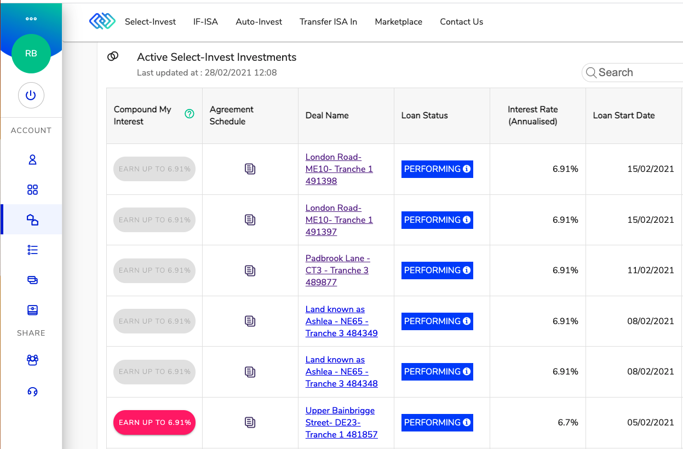Open Land known as Ashlea 484349 link
This screenshot has width=683, height=449.
[341, 321]
